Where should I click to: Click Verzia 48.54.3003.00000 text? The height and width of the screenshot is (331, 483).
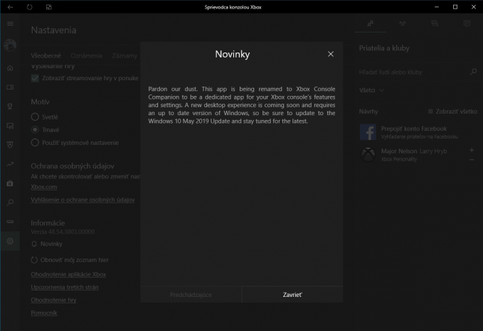[63, 232]
